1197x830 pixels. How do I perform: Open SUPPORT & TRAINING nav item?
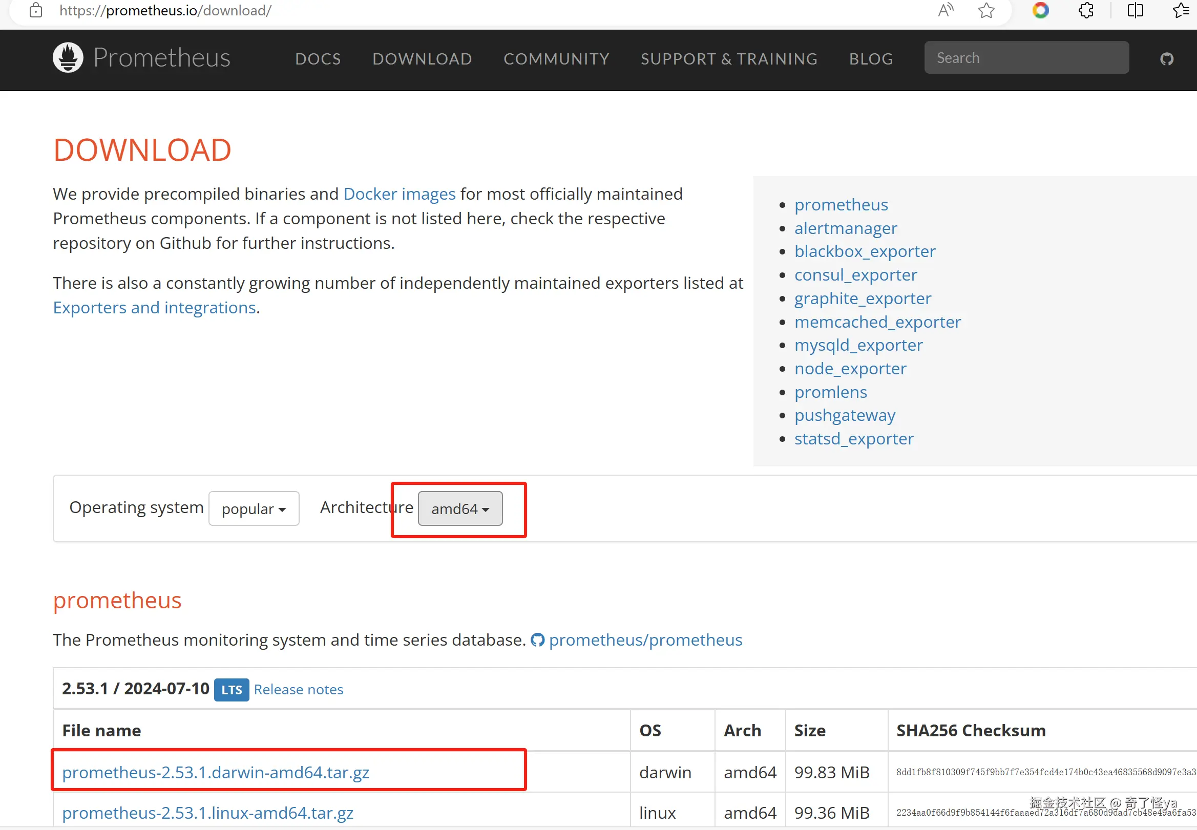[x=729, y=59]
